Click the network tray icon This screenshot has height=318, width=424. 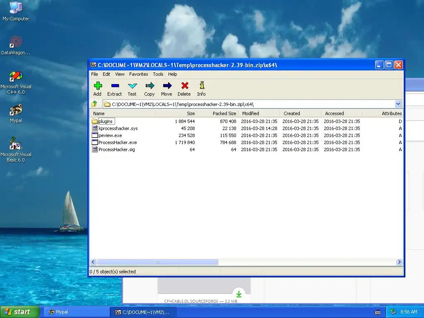tap(393, 312)
